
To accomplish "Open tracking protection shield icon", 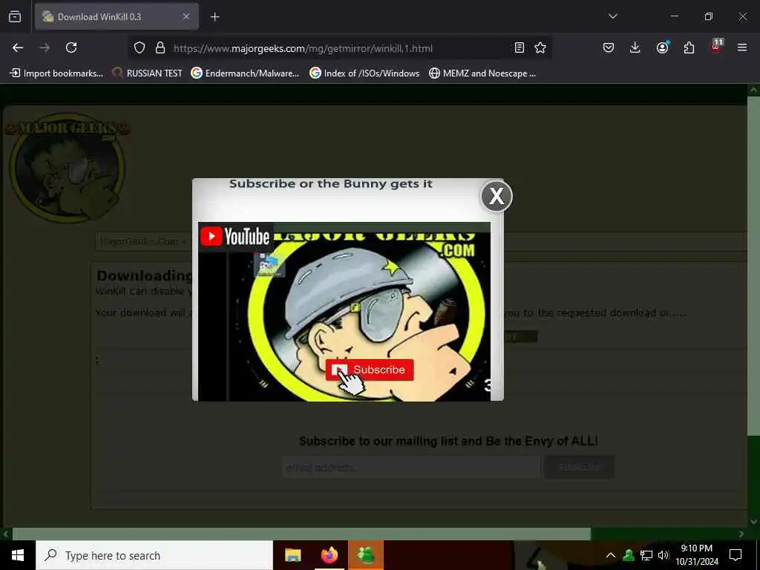I will (140, 48).
